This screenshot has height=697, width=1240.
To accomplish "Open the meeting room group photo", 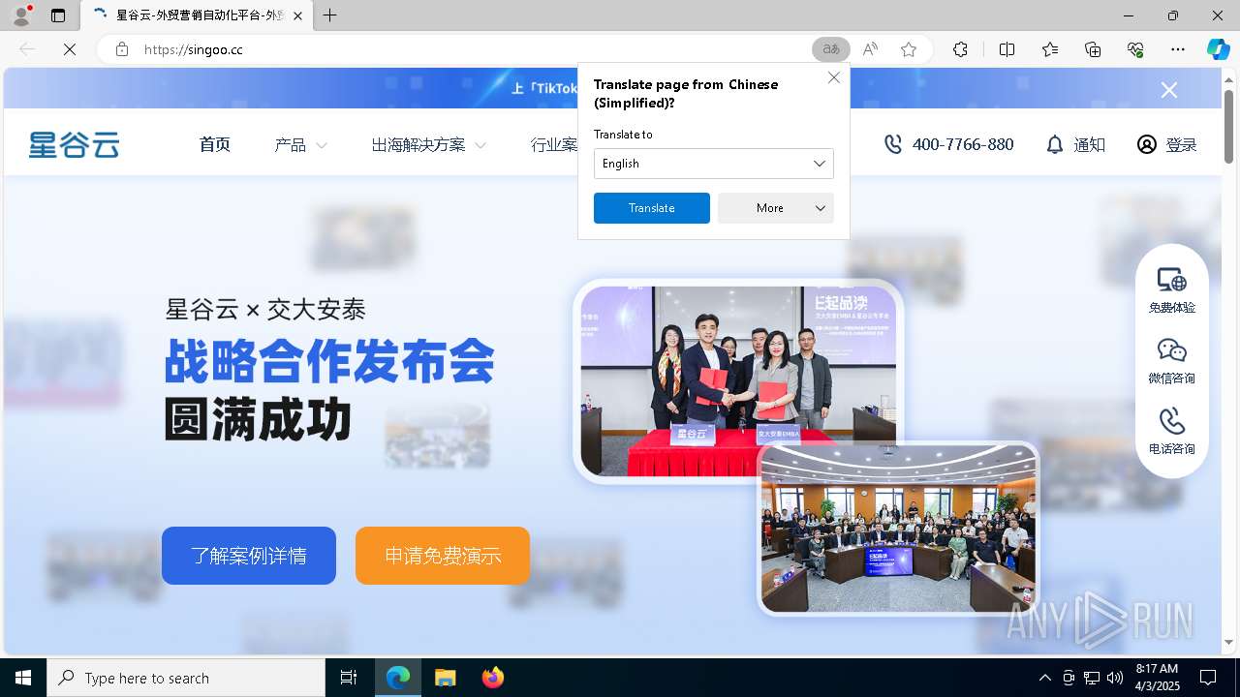I will pos(898,529).
